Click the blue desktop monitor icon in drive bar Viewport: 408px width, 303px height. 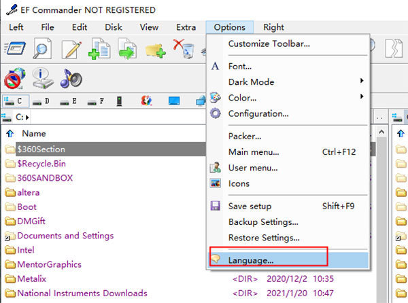click(x=174, y=101)
